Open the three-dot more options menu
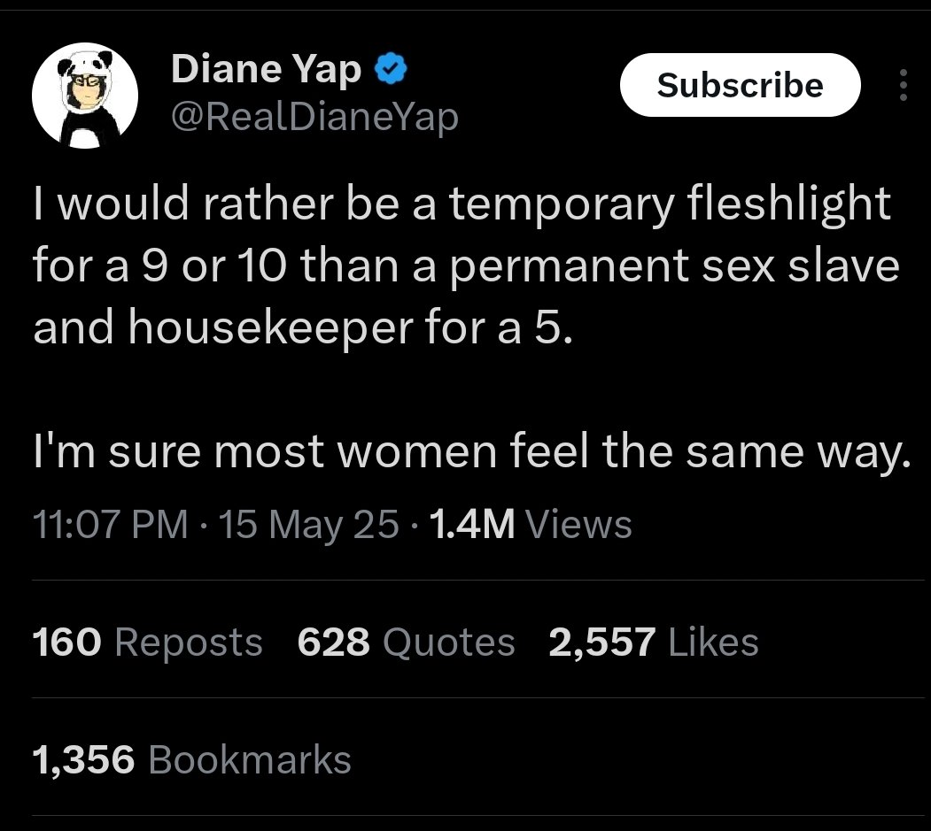Screen dimensions: 931x831 coord(903,85)
